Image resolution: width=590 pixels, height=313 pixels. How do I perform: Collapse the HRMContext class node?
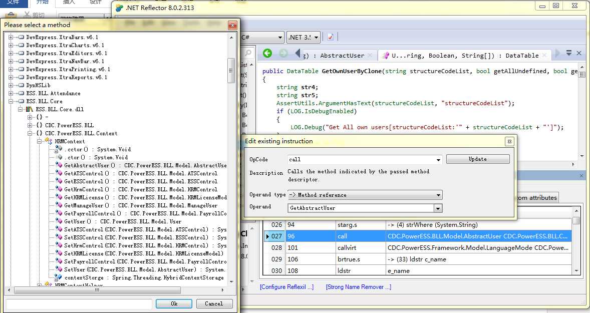[39, 141]
